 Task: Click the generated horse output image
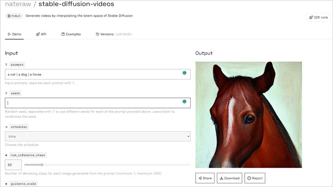click(249, 115)
